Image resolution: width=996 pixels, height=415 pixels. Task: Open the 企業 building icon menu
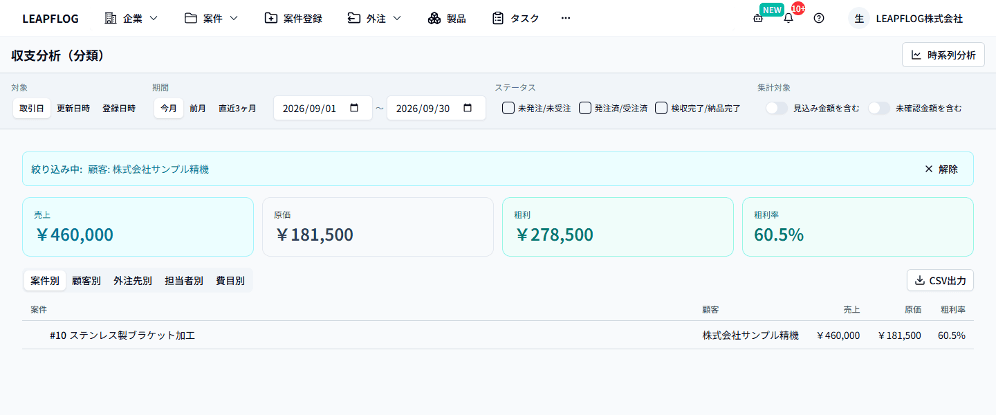click(x=111, y=18)
